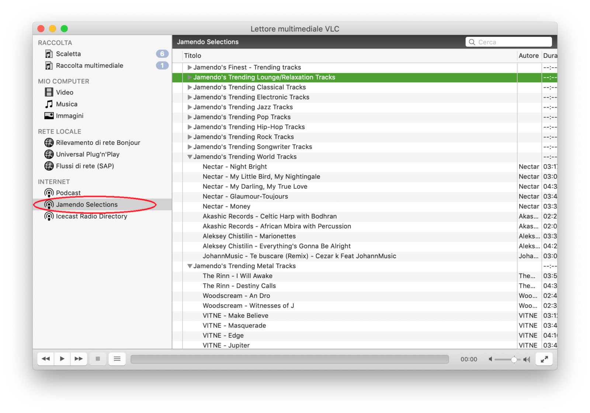Click the Podcast broadcast icon
This screenshot has height=413, width=590.
point(49,193)
